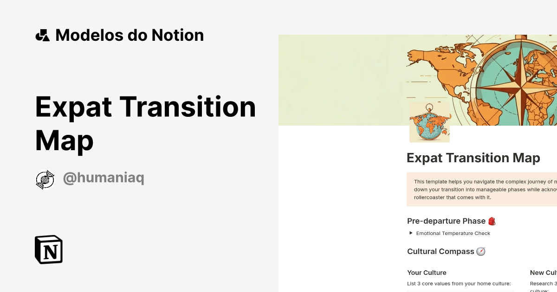Click the Expat Transition Map page title
This screenshot has width=557, height=292.
click(x=473, y=158)
